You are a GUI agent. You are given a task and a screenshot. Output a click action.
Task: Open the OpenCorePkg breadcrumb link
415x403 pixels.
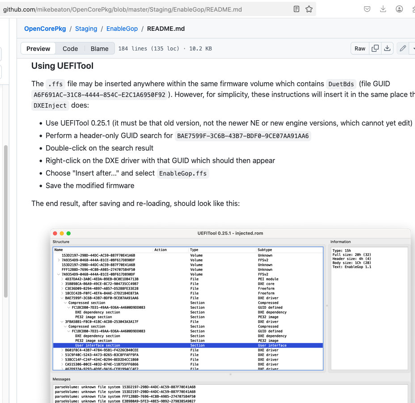point(45,29)
